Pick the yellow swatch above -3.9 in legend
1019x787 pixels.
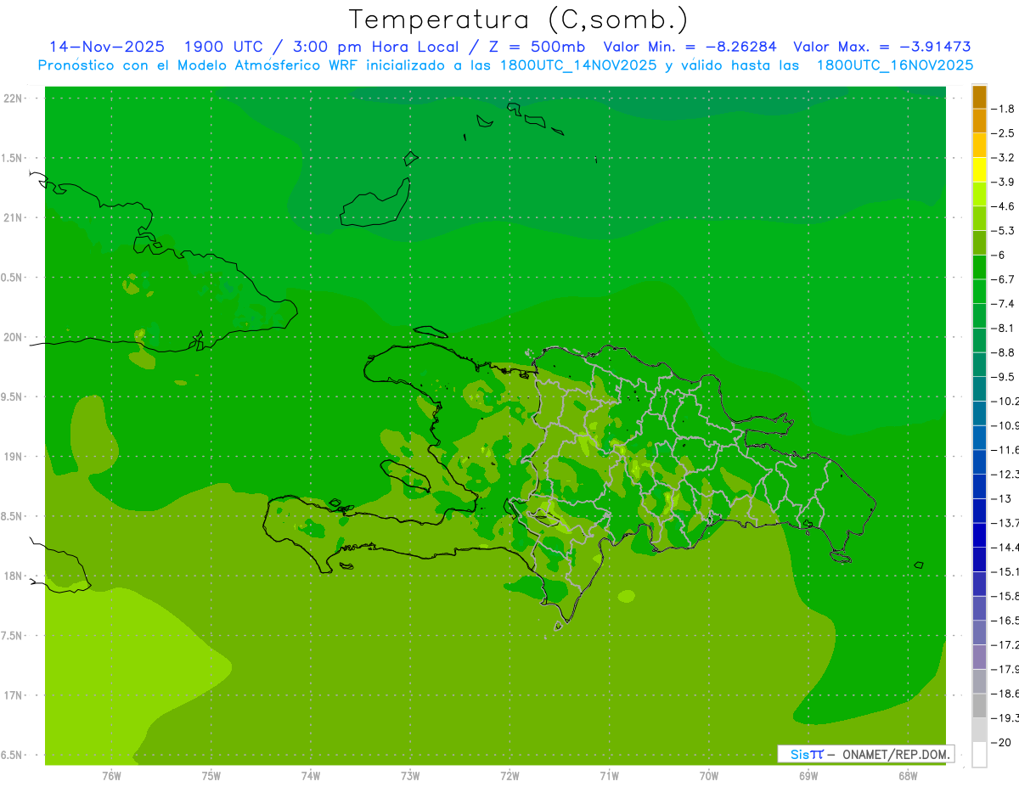[979, 170]
